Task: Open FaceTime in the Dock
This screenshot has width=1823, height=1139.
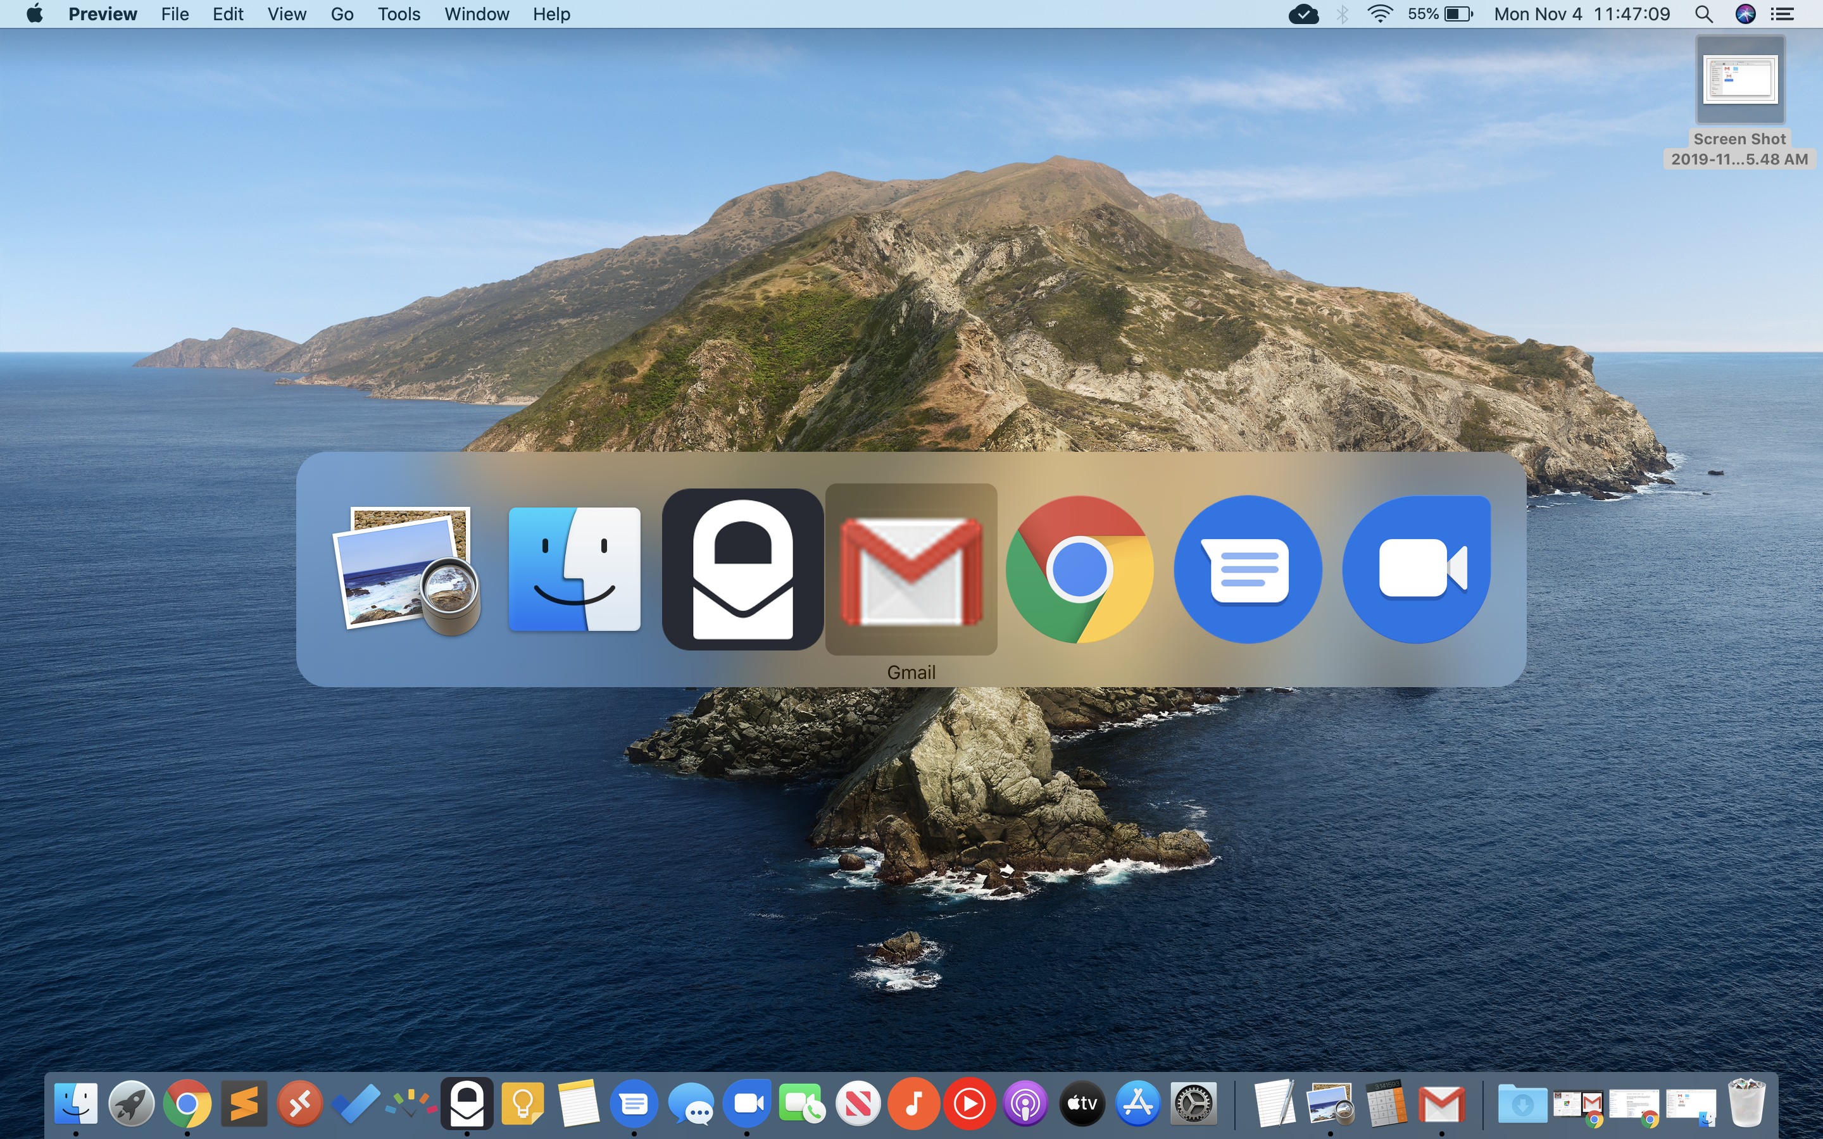Action: (x=802, y=1104)
